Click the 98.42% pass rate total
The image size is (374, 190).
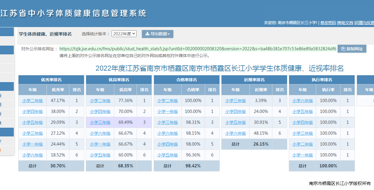pos(193,166)
